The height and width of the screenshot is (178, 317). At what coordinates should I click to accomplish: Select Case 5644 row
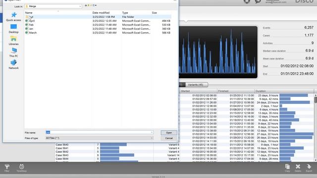coord(117,159)
